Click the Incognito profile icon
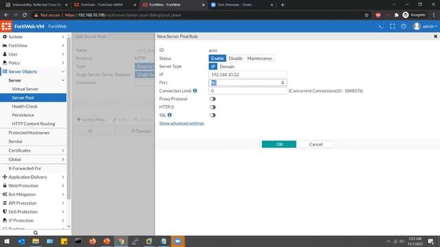Screen dimensions: 440x247 pos(415,15)
